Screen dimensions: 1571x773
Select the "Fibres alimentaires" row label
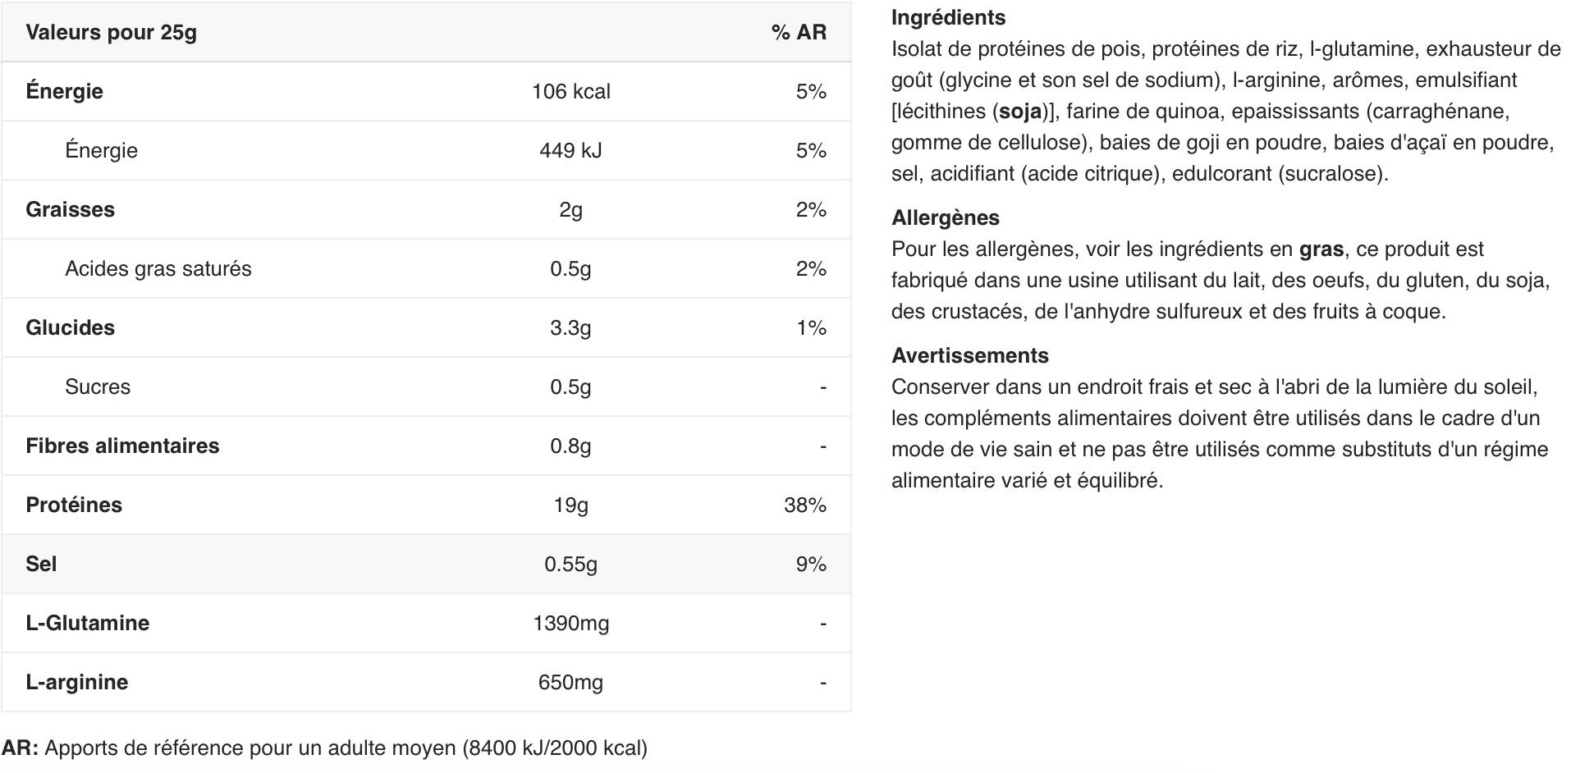coord(122,446)
